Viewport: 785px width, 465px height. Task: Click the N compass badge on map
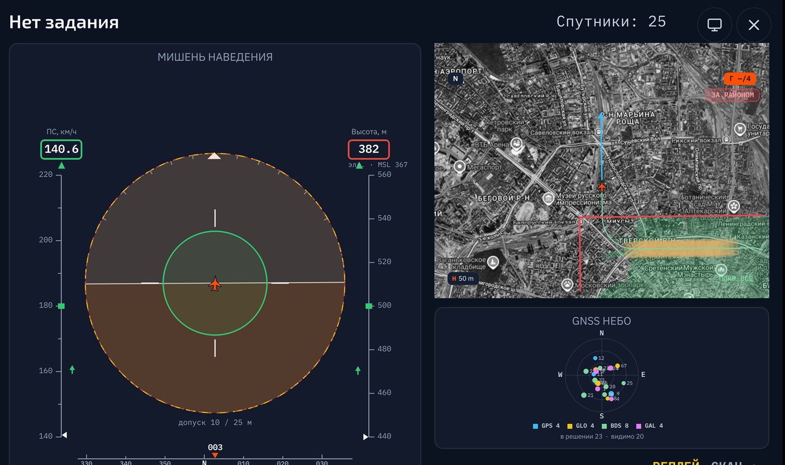pos(455,78)
